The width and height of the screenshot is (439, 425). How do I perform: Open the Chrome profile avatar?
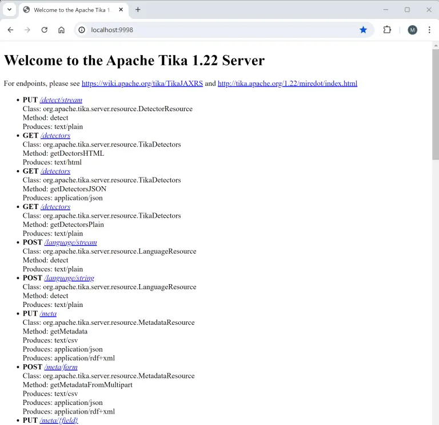coord(412,30)
